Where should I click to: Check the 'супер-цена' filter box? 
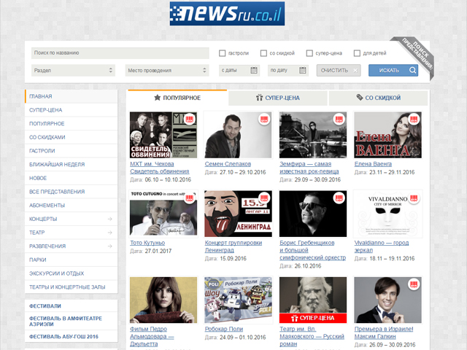point(309,53)
